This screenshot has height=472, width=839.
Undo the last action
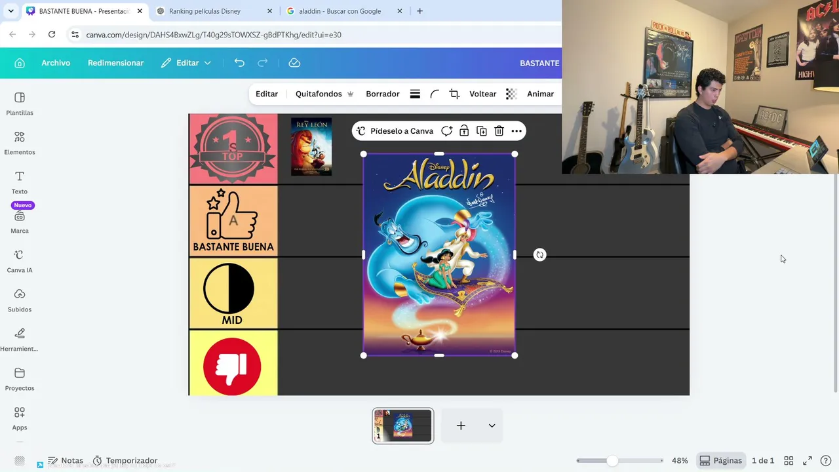(239, 63)
